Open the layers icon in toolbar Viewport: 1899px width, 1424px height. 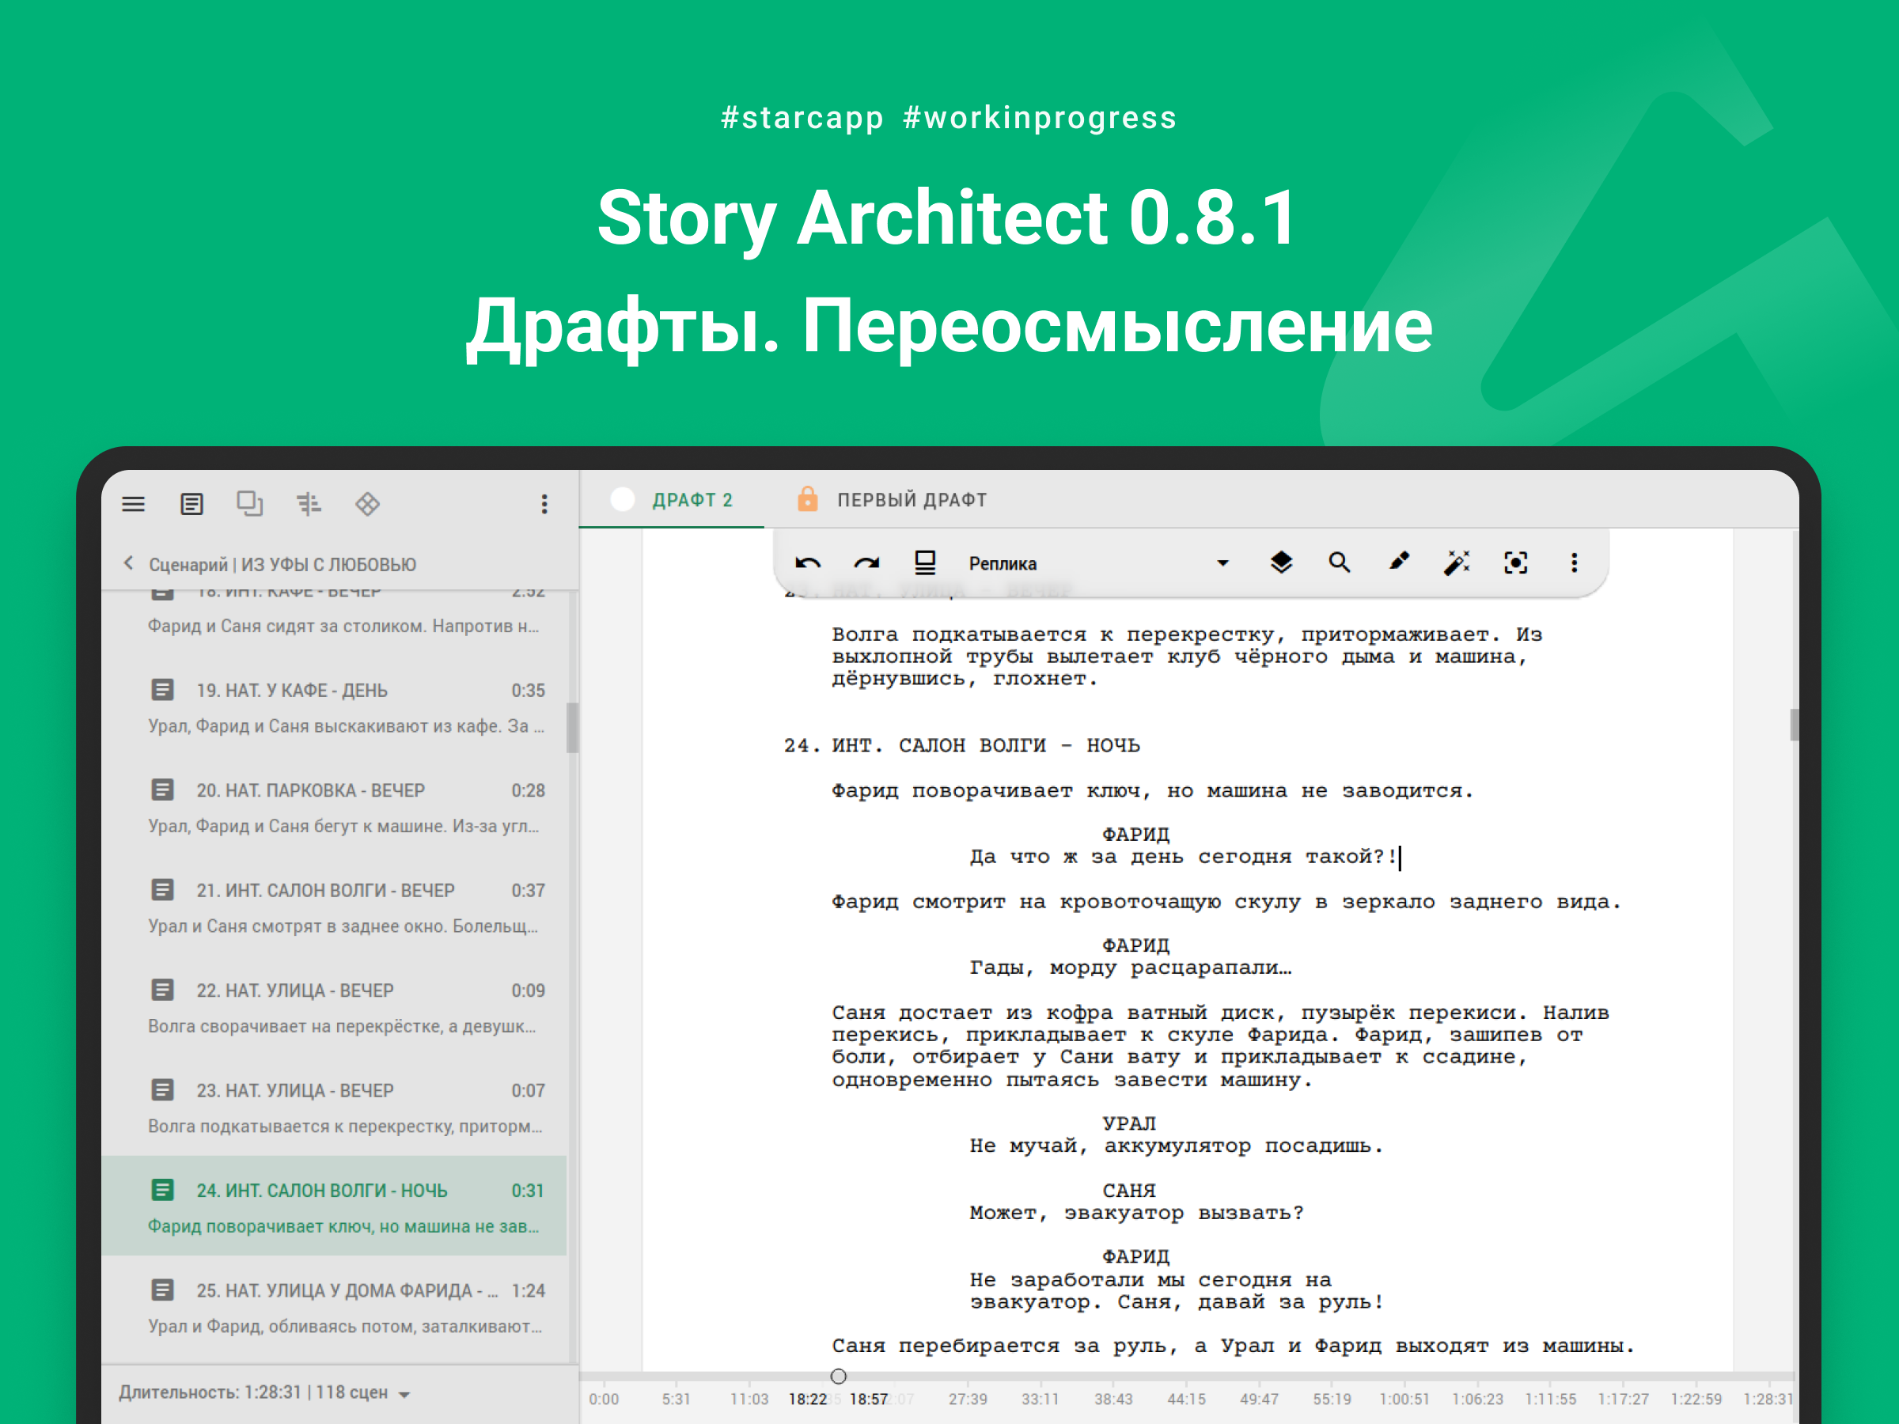click(1281, 563)
